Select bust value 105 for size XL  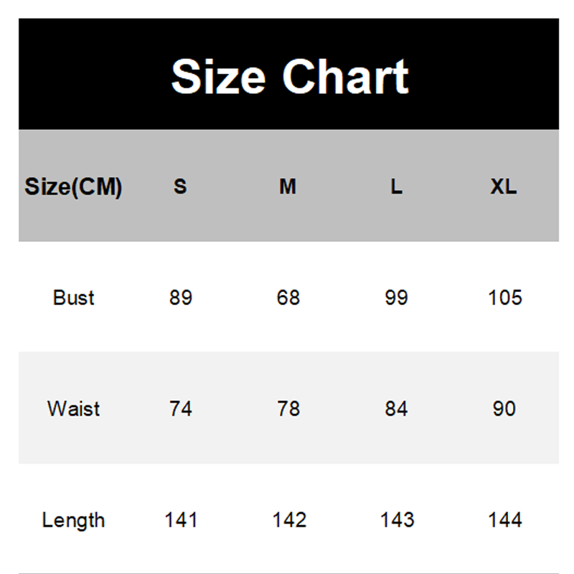tap(504, 298)
